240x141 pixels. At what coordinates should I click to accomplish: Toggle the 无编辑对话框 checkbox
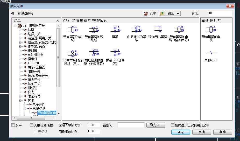[x=32, y=125]
